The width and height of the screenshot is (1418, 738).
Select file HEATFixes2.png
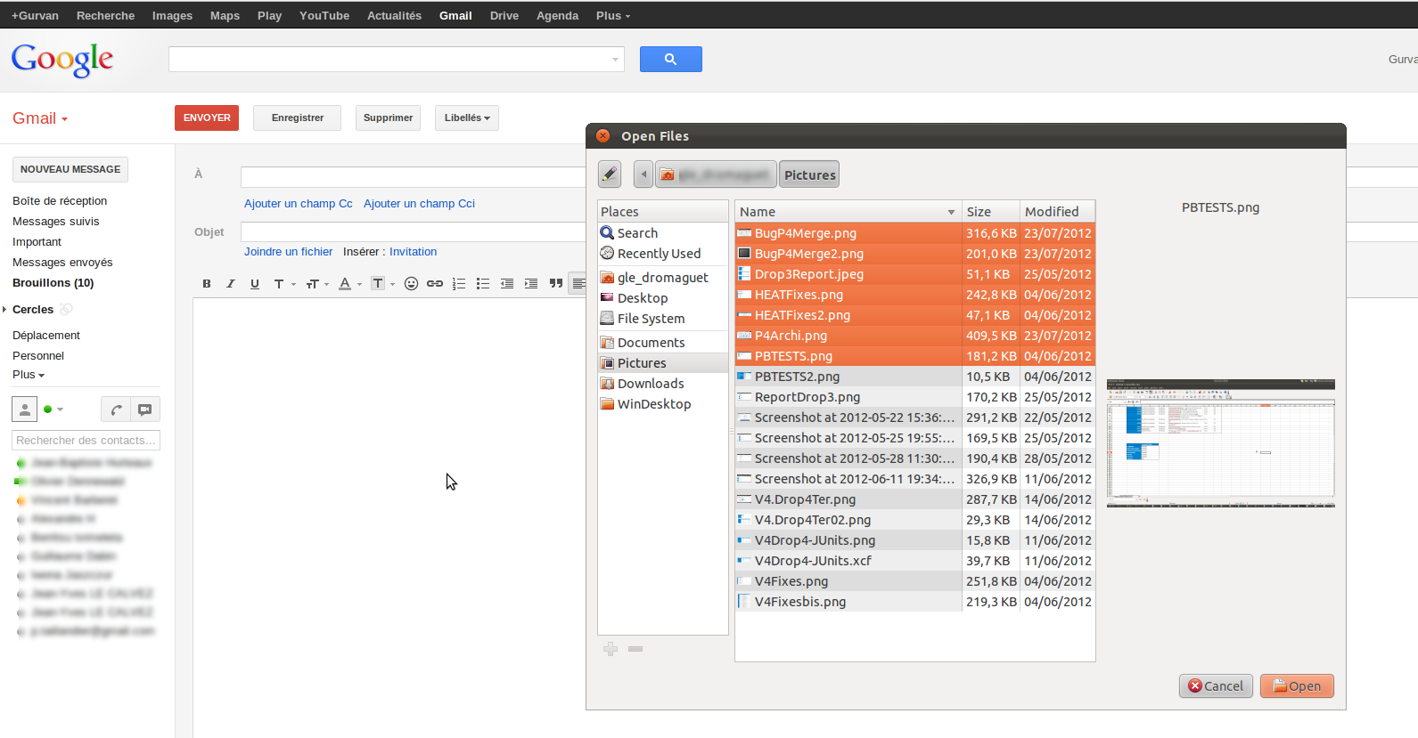[x=915, y=315]
